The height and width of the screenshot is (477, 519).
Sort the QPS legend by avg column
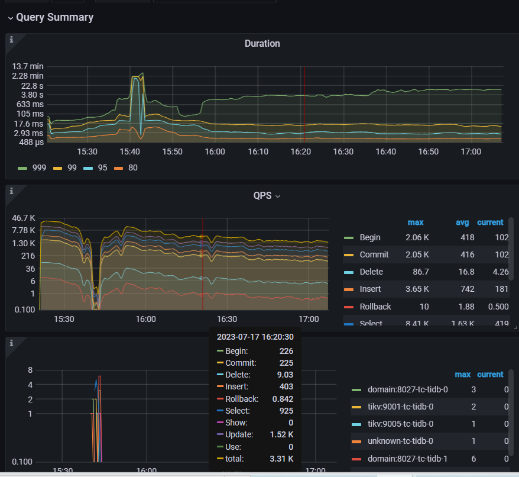(463, 223)
